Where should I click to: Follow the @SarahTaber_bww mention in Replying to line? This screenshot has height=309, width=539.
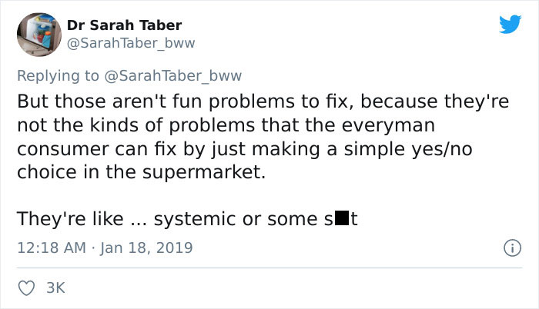tap(173, 76)
